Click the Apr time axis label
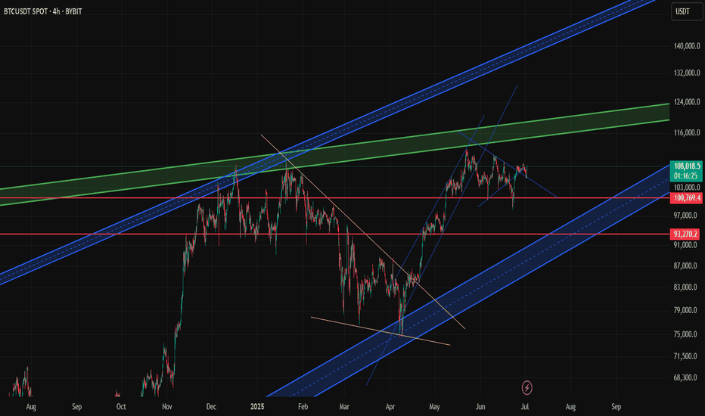705x416 pixels. coord(390,407)
